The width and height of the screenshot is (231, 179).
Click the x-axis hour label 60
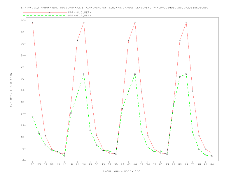pyautogui.click(x=161, y=164)
